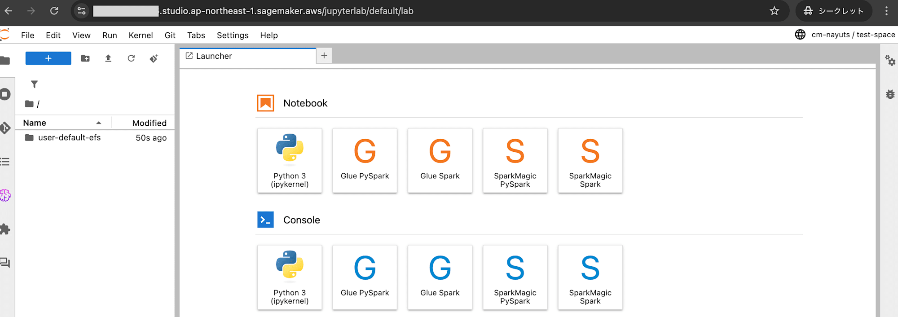Click the incognito シークレット indicator
This screenshot has height=317, width=898.
pos(834,11)
